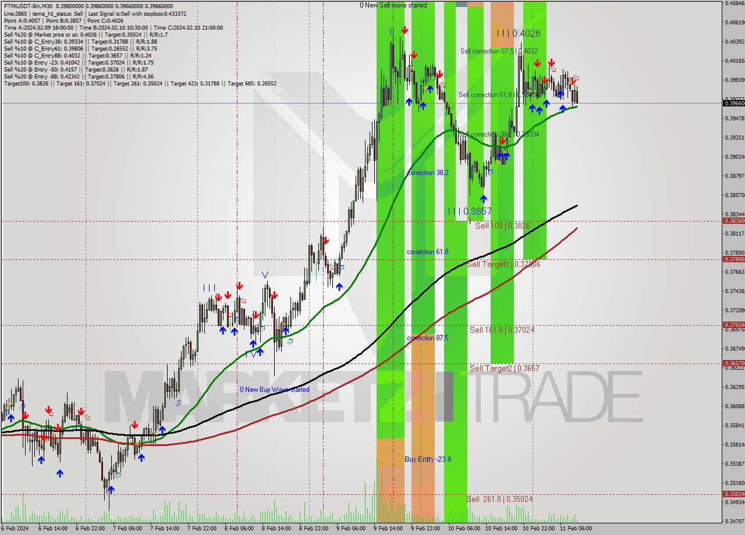Click the '8 Feb 14:00' time axis label
745x535 pixels.
276,529
